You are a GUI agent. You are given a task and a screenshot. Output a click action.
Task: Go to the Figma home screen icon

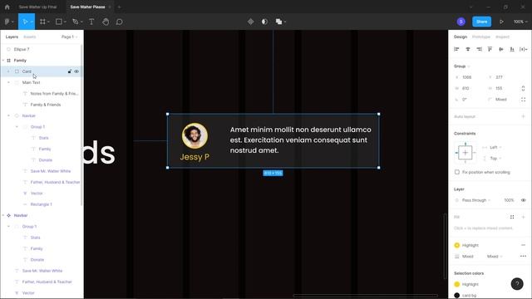[7, 7]
